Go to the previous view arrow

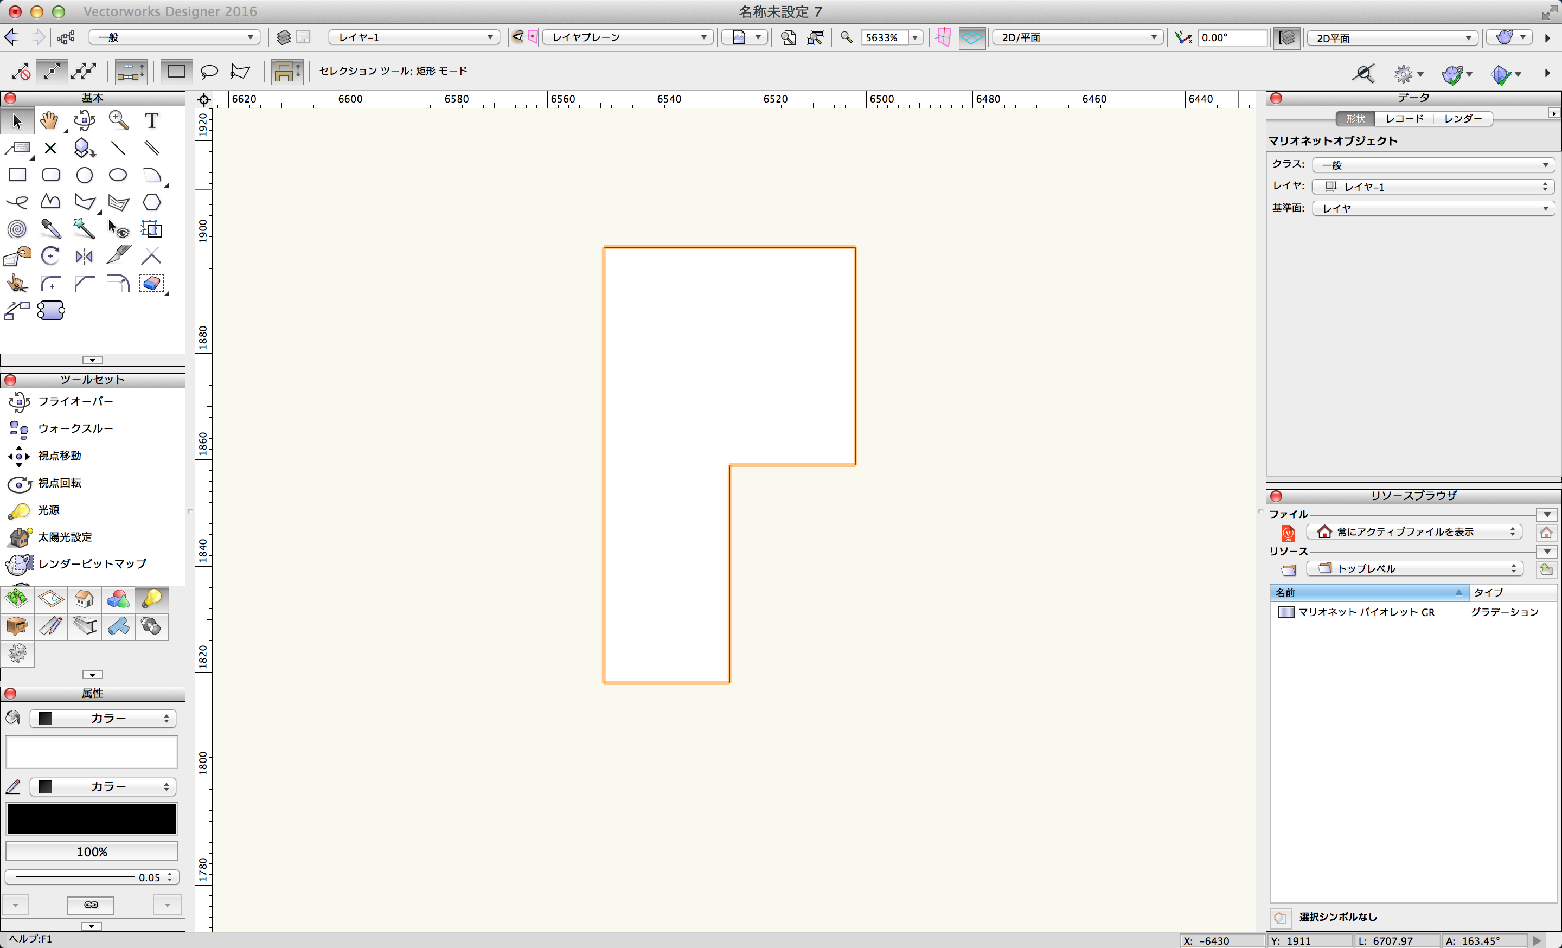click(11, 37)
